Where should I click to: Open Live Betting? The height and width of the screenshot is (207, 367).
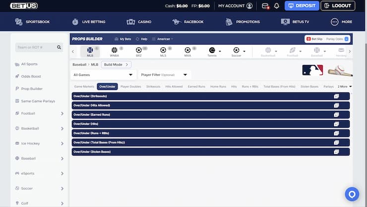(x=89, y=22)
